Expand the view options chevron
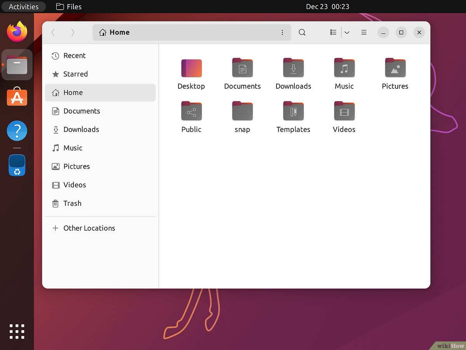The height and width of the screenshot is (350, 466). [347, 32]
